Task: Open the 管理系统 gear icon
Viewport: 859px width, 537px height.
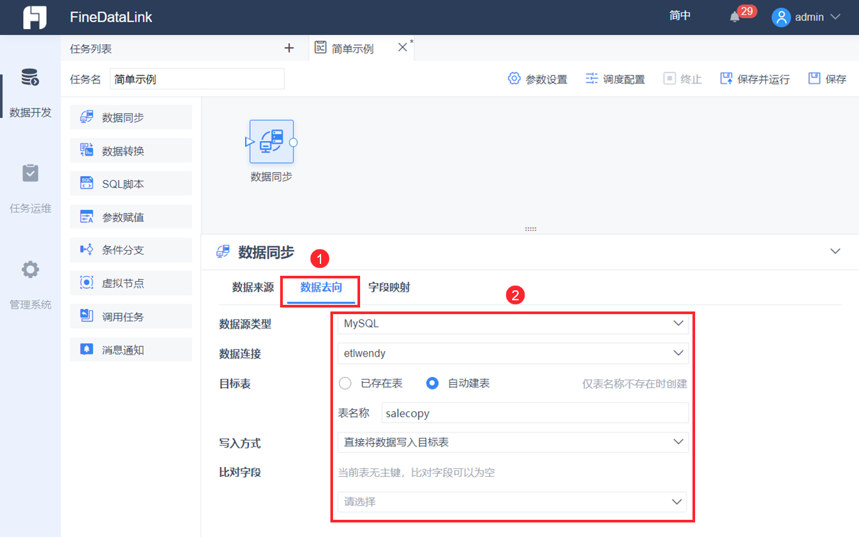Action: [30, 270]
